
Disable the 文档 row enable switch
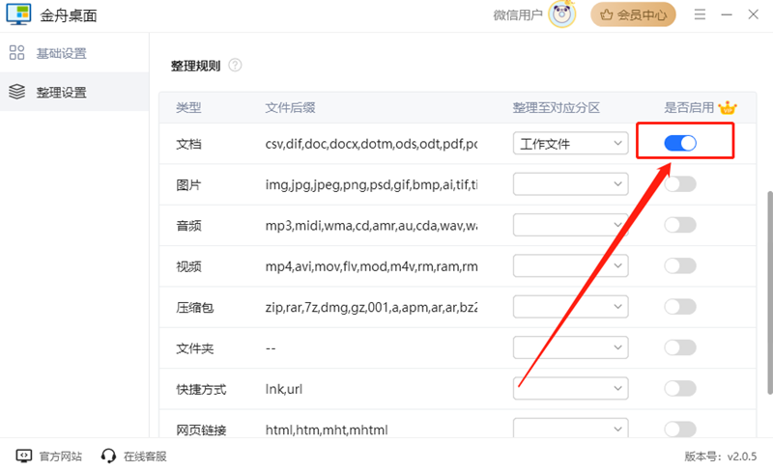click(680, 144)
